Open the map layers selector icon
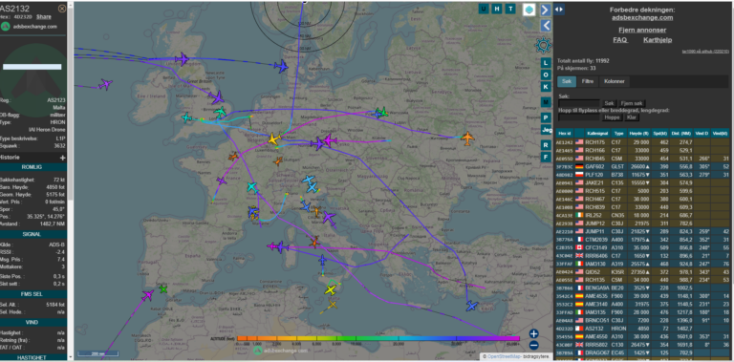Screen dimensions: 734x362 [529, 10]
